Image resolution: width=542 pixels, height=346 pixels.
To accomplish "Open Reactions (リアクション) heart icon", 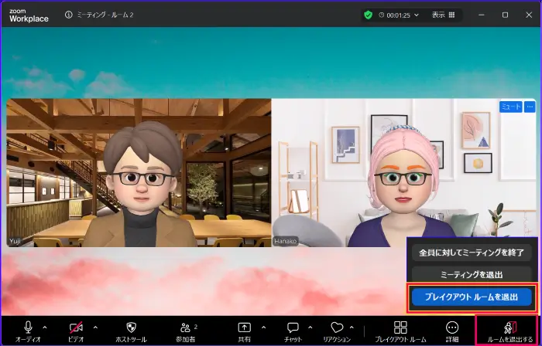I will (x=337, y=327).
